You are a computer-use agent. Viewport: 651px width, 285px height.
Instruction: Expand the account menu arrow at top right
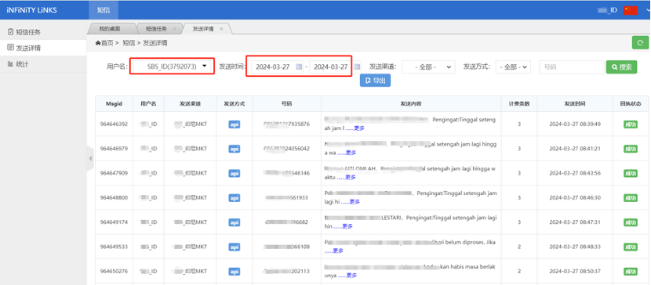[x=648, y=10]
